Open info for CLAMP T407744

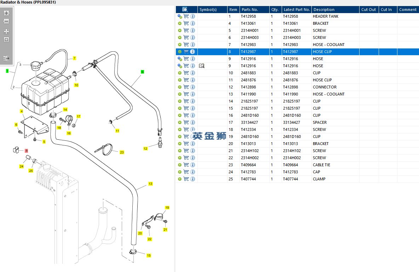pos(193,179)
